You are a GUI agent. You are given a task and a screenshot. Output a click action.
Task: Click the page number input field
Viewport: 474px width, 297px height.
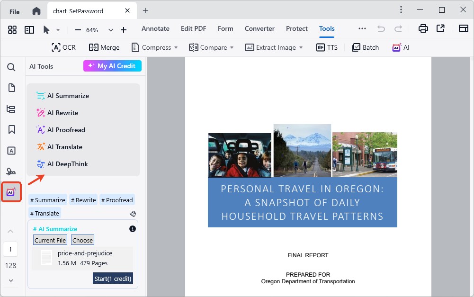(x=10, y=249)
